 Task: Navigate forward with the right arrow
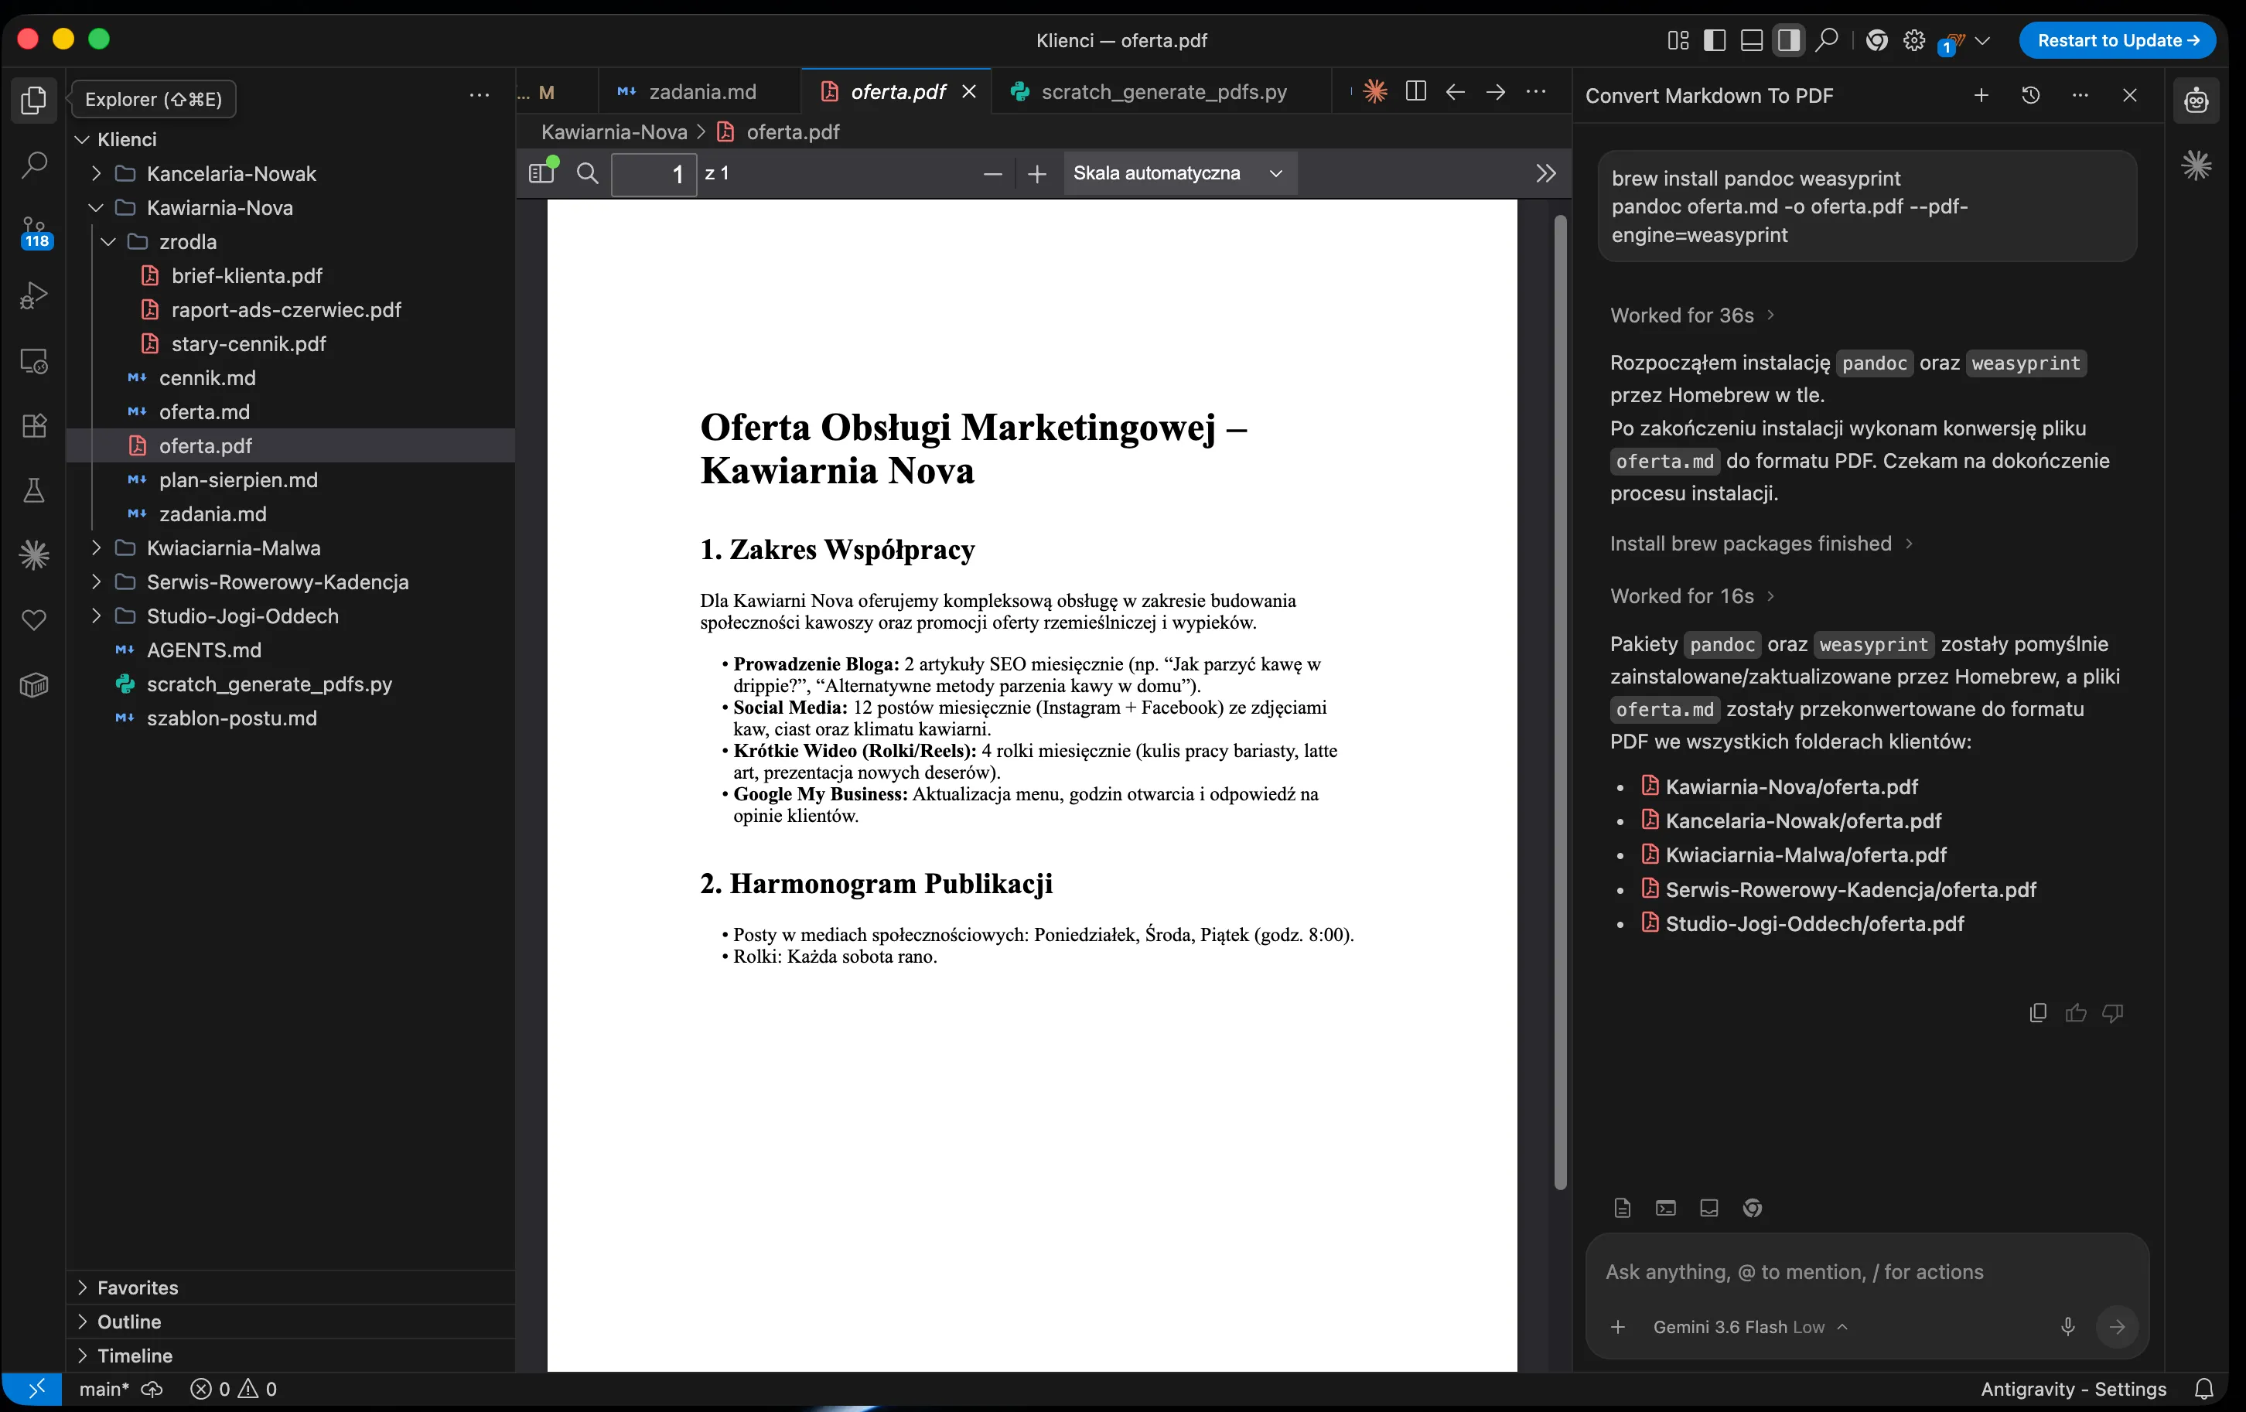click(x=1495, y=91)
